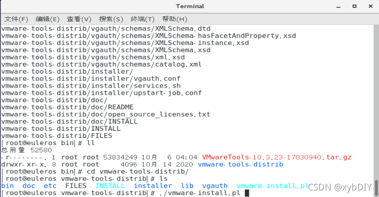Click the vgauth directory in ls output
Viewport: 379px width, 197px height.
[x=215, y=186]
